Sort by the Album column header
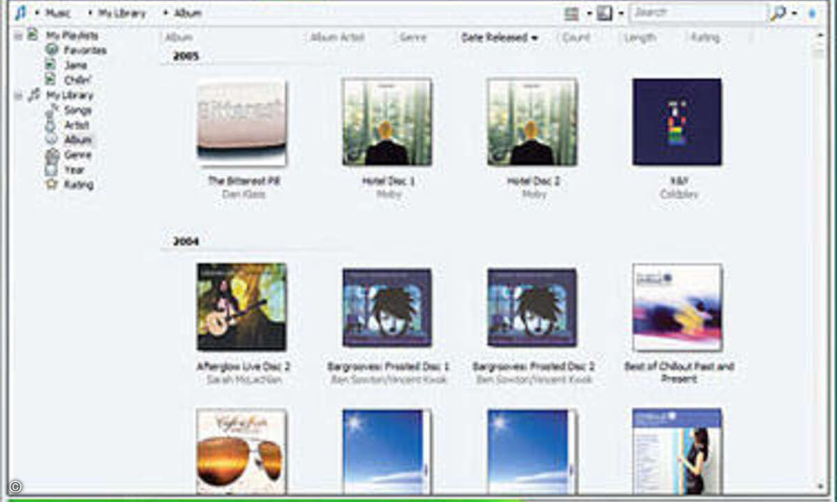 179,38
